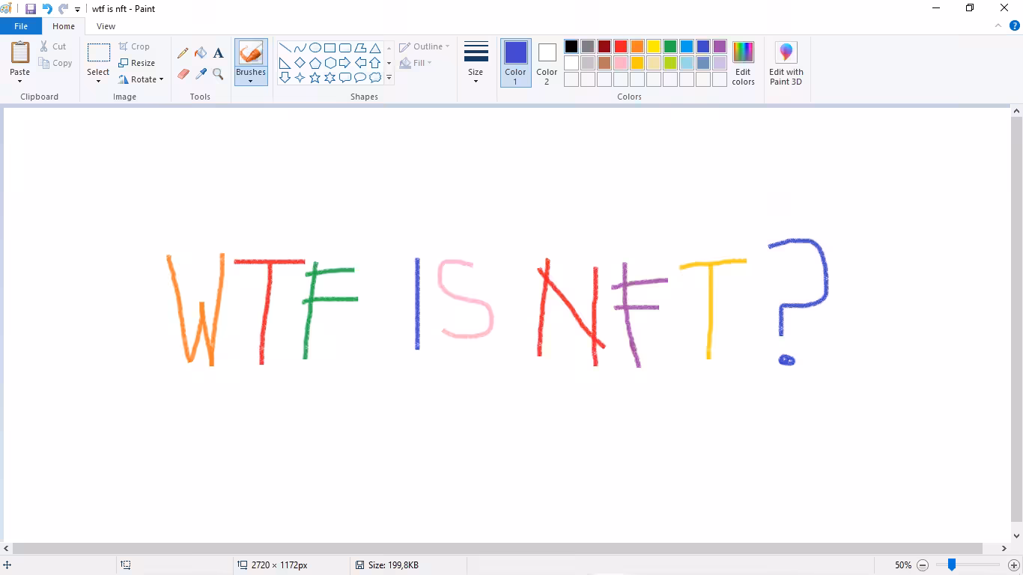Select the Line shape
The width and height of the screenshot is (1023, 575).
tap(285, 48)
